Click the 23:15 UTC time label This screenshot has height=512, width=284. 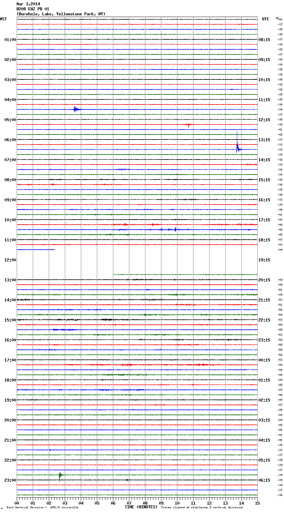[x=264, y=340]
